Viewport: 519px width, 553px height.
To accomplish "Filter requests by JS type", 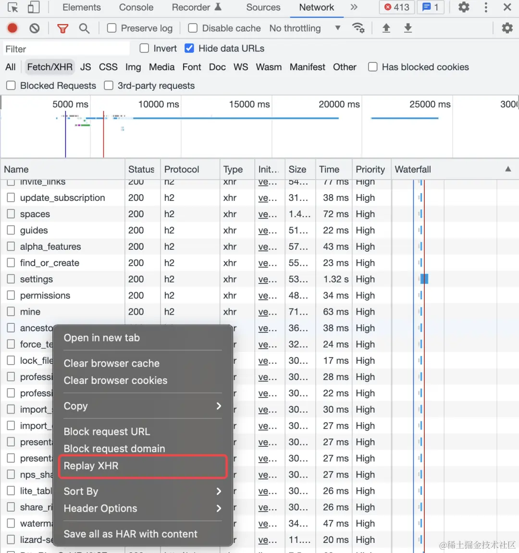I will click(86, 67).
